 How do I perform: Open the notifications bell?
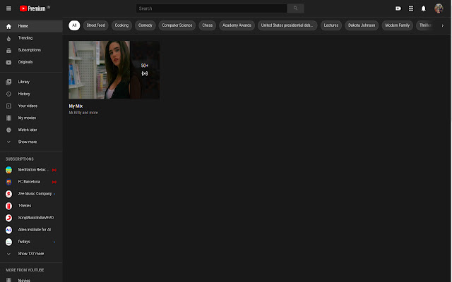click(x=423, y=8)
